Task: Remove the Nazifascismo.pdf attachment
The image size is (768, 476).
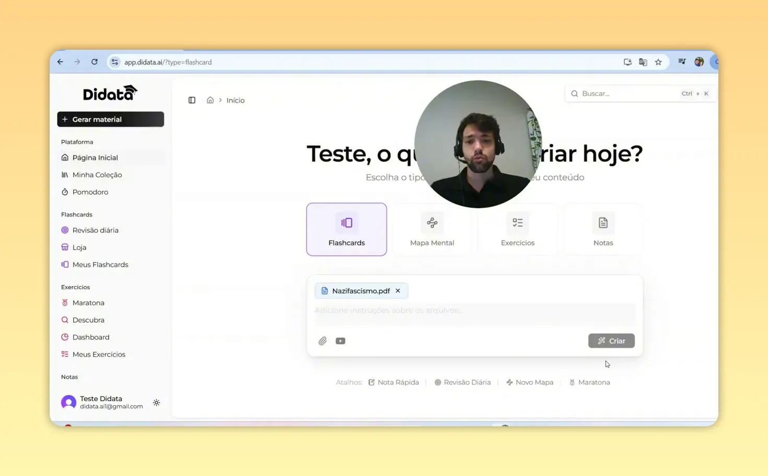Action: (x=398, y=290)
